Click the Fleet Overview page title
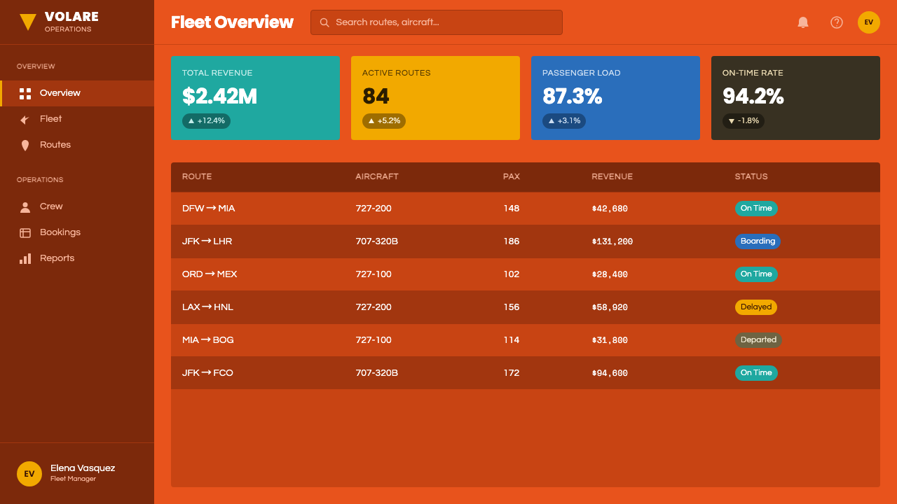 pos(232,22)
